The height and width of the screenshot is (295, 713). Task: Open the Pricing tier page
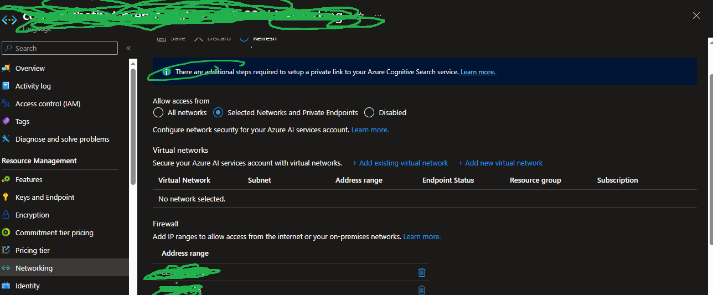33,250
